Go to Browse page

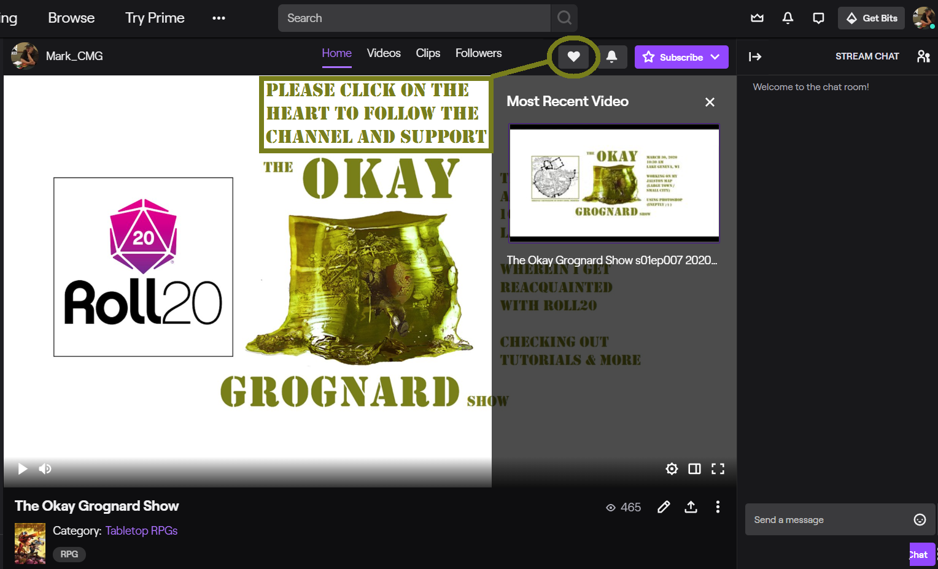71,18
